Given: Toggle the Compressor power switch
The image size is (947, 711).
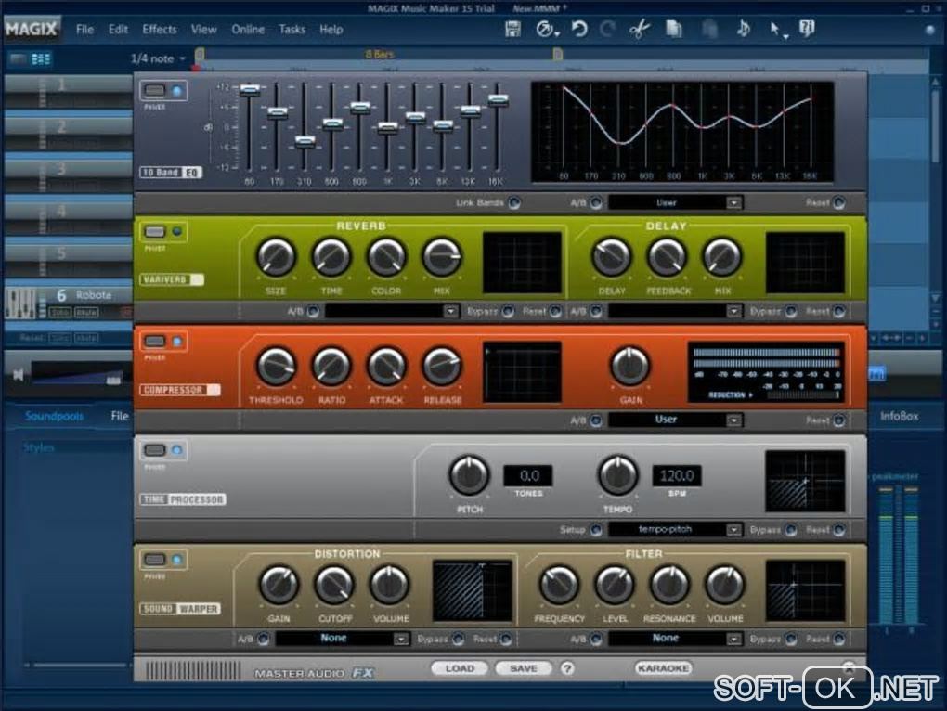Looking at the screenshot, I should (155, 341).
